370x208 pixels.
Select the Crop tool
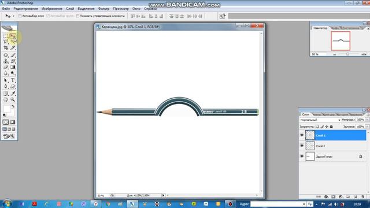6,47
